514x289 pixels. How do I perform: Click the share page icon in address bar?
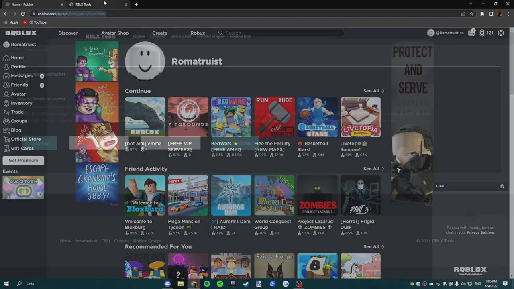463,14
